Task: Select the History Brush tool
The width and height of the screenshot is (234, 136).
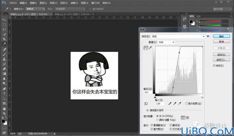Action: pyautogui.click(x=4, y=64)
